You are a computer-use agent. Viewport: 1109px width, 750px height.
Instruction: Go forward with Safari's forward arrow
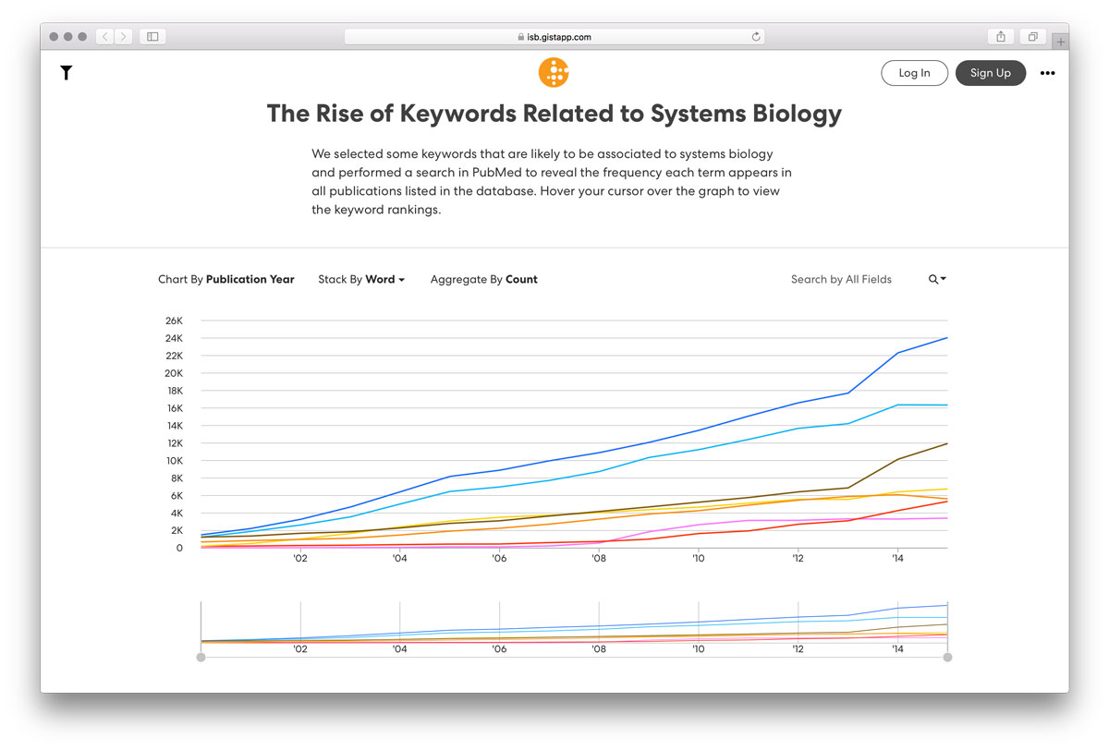124,37
